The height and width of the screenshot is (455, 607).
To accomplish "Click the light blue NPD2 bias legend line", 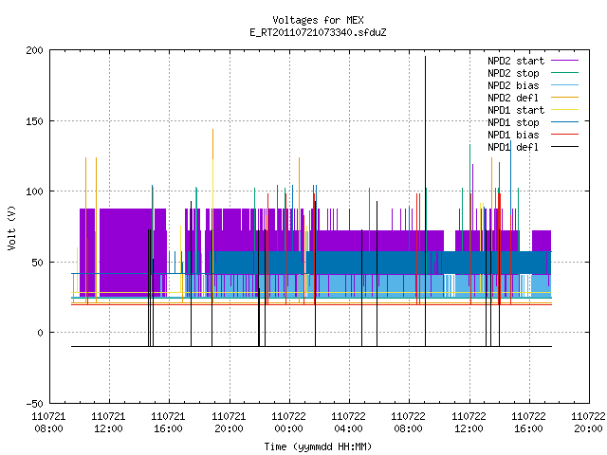I will [x=565, y=84].
